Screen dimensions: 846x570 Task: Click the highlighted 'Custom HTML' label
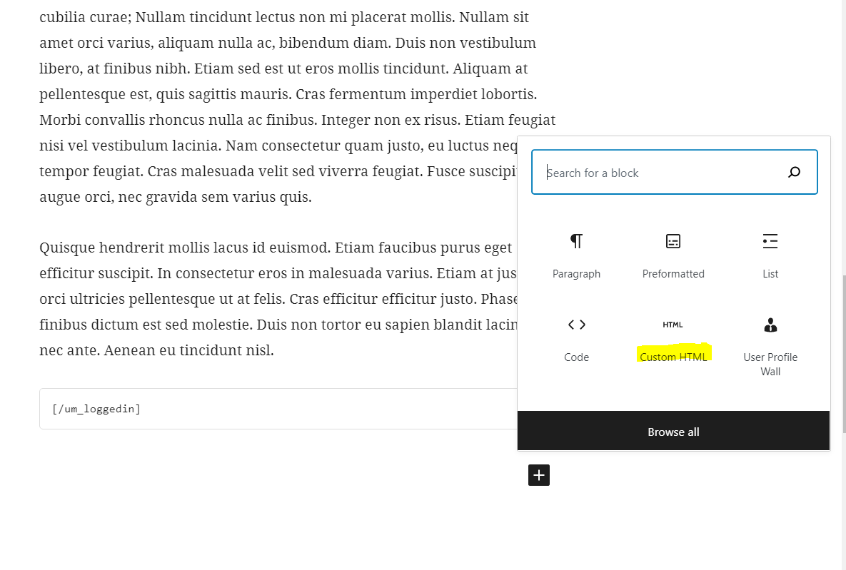[x=673, y=357]
